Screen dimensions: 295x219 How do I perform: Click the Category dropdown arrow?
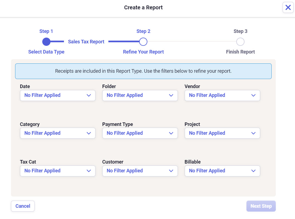coord(89,133)
